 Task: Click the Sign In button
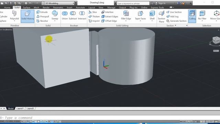point(161,3)
